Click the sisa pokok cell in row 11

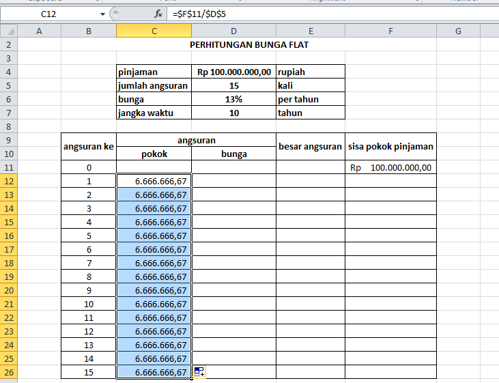click(390, 167)
